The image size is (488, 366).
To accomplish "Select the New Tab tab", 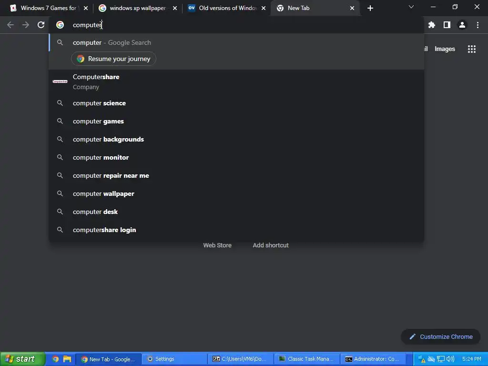I will [x=315, y=8].
